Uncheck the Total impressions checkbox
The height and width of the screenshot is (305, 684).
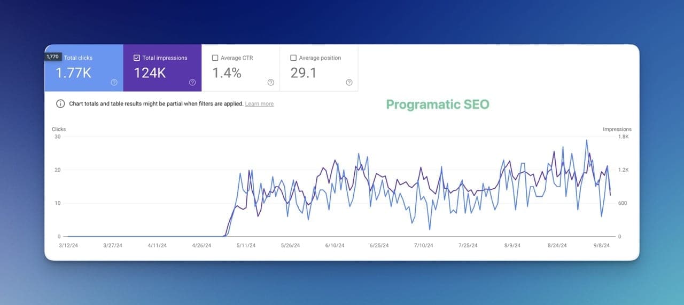(x=137, y=58)
